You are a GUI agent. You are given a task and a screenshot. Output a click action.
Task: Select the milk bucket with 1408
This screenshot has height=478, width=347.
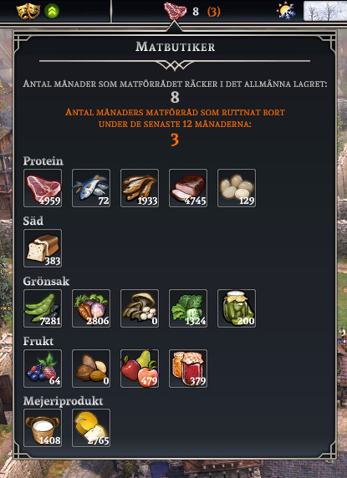point(43,428)
